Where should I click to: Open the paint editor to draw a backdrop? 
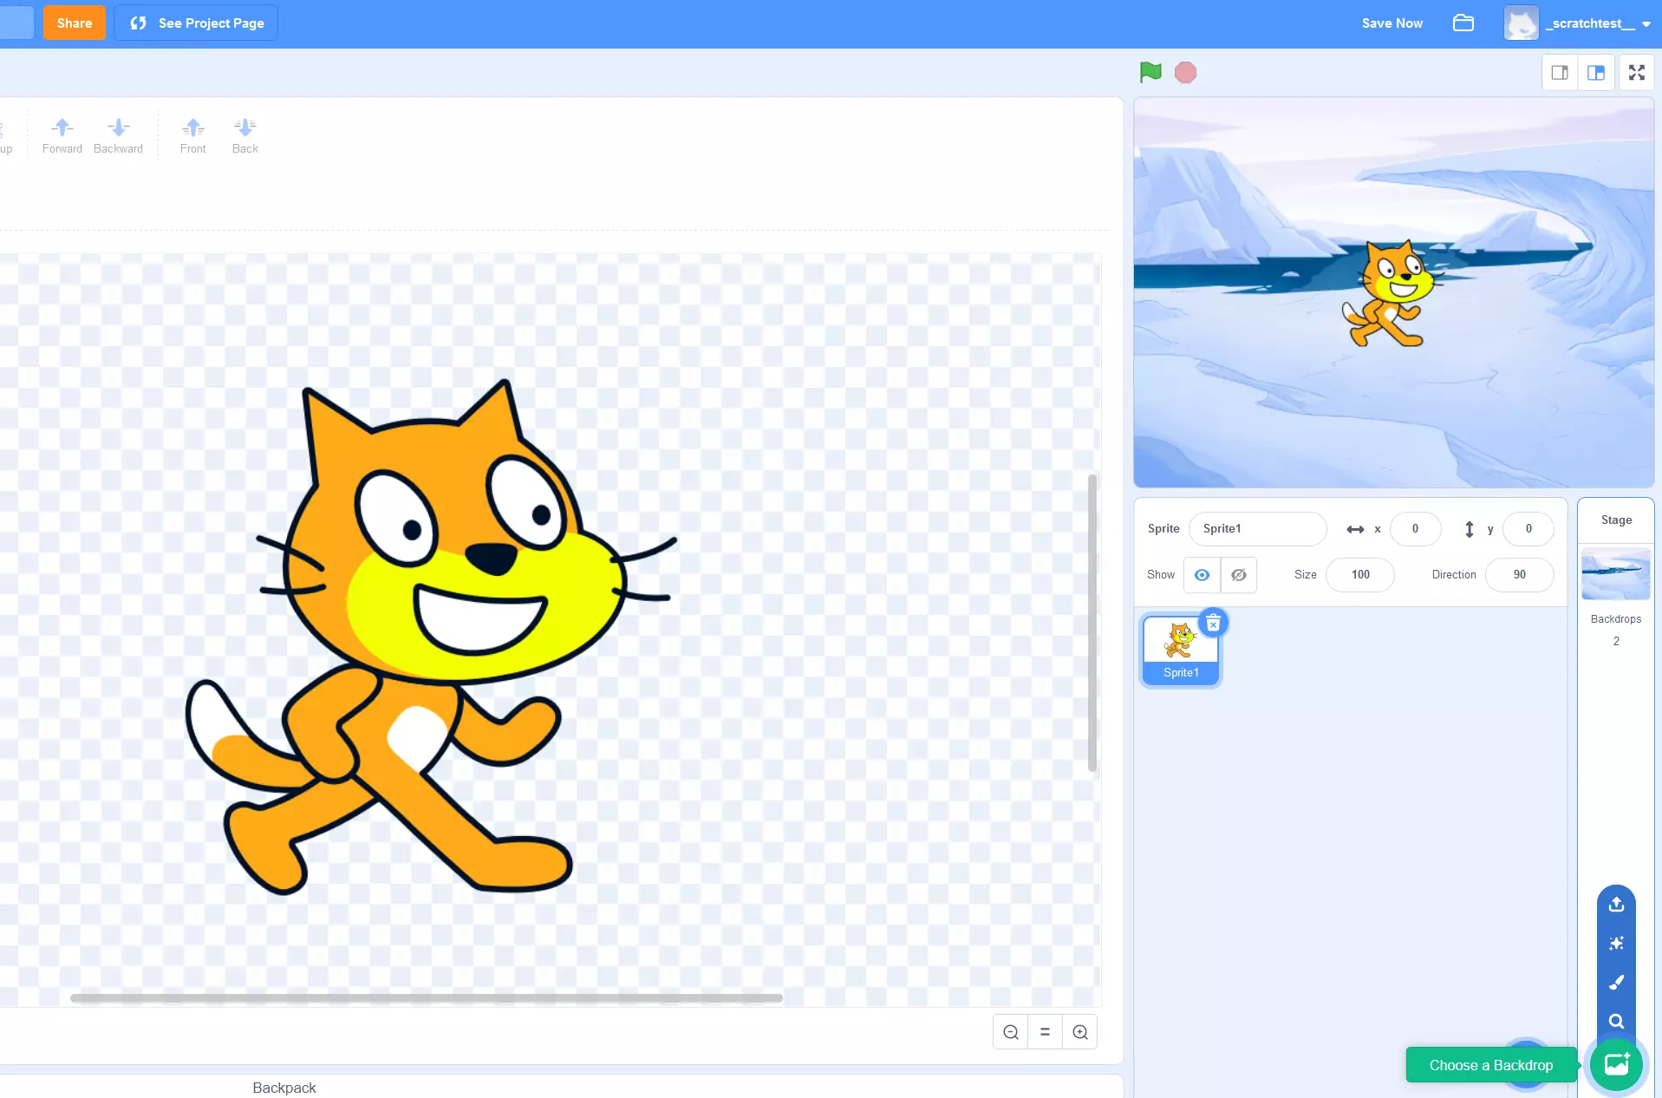click(x=1615, y=983)
